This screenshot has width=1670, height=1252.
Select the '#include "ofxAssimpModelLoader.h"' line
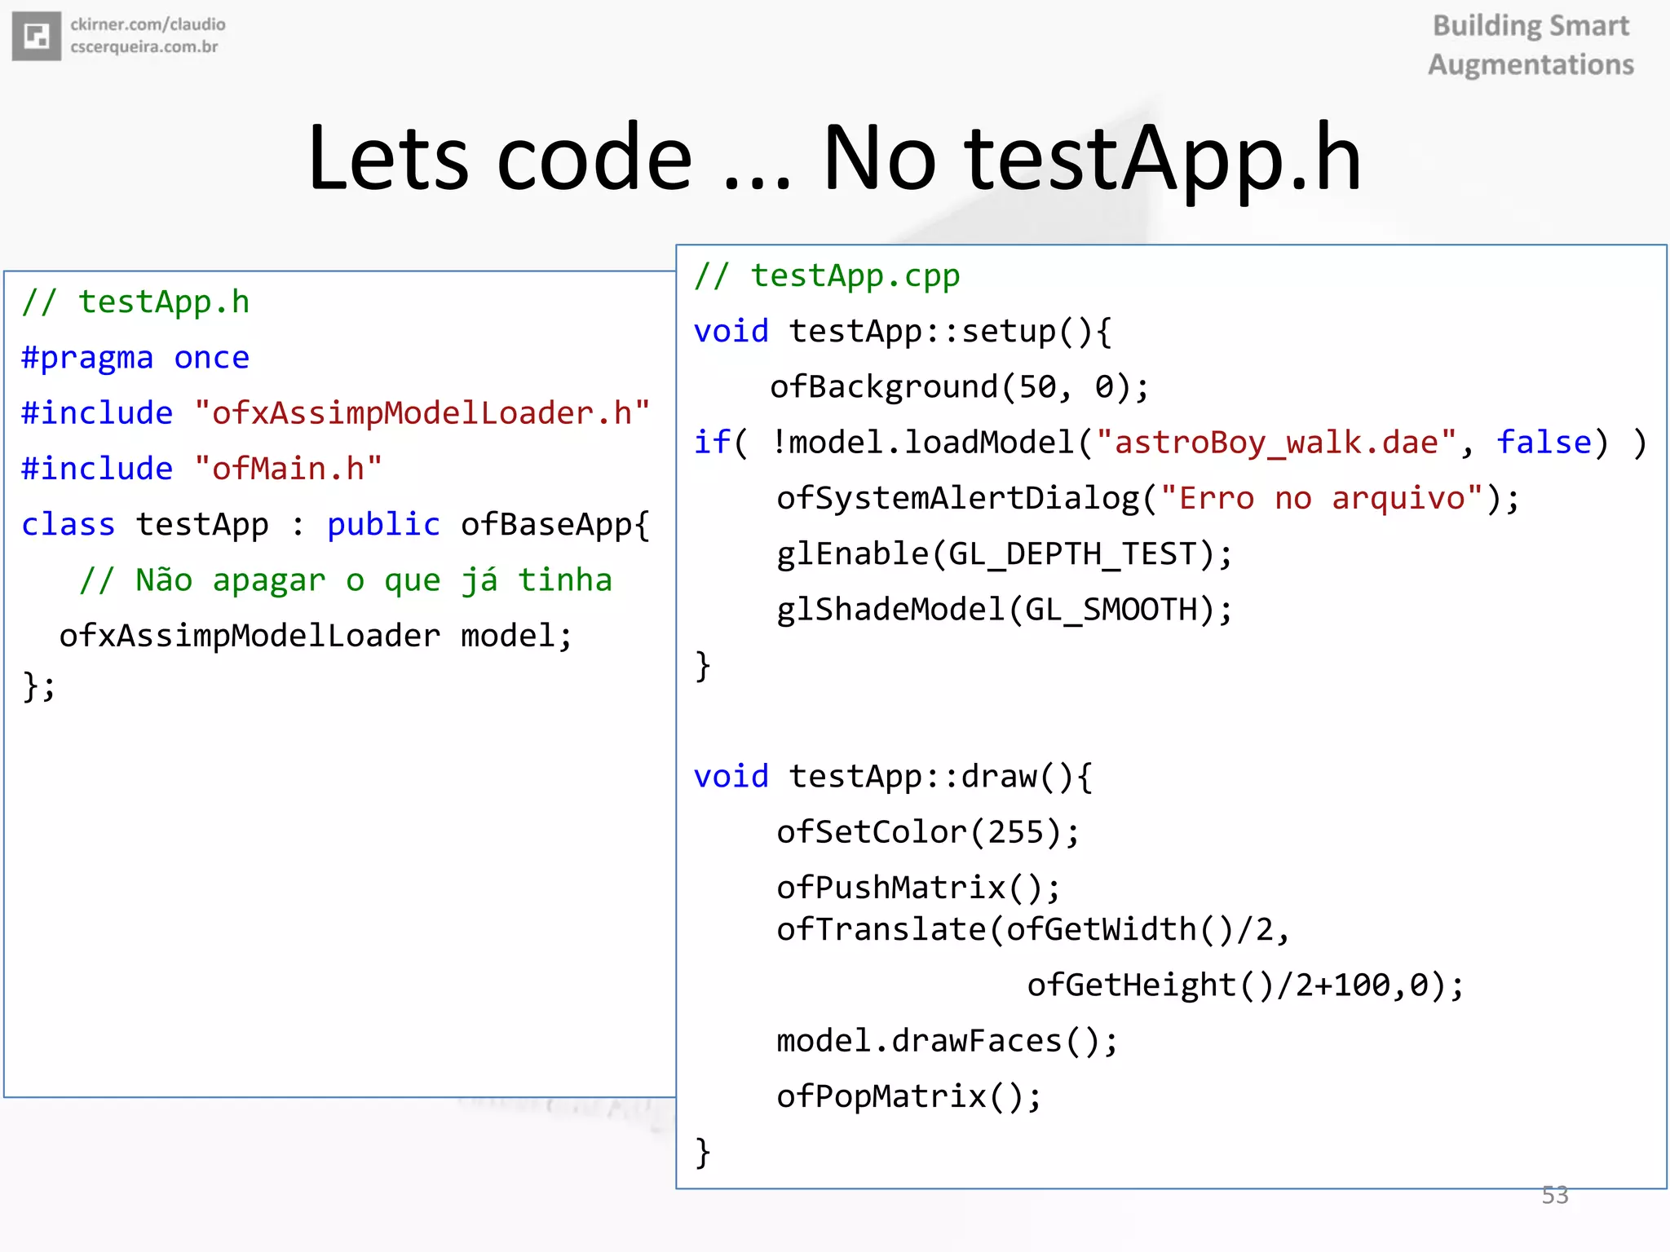pos(336,413)
